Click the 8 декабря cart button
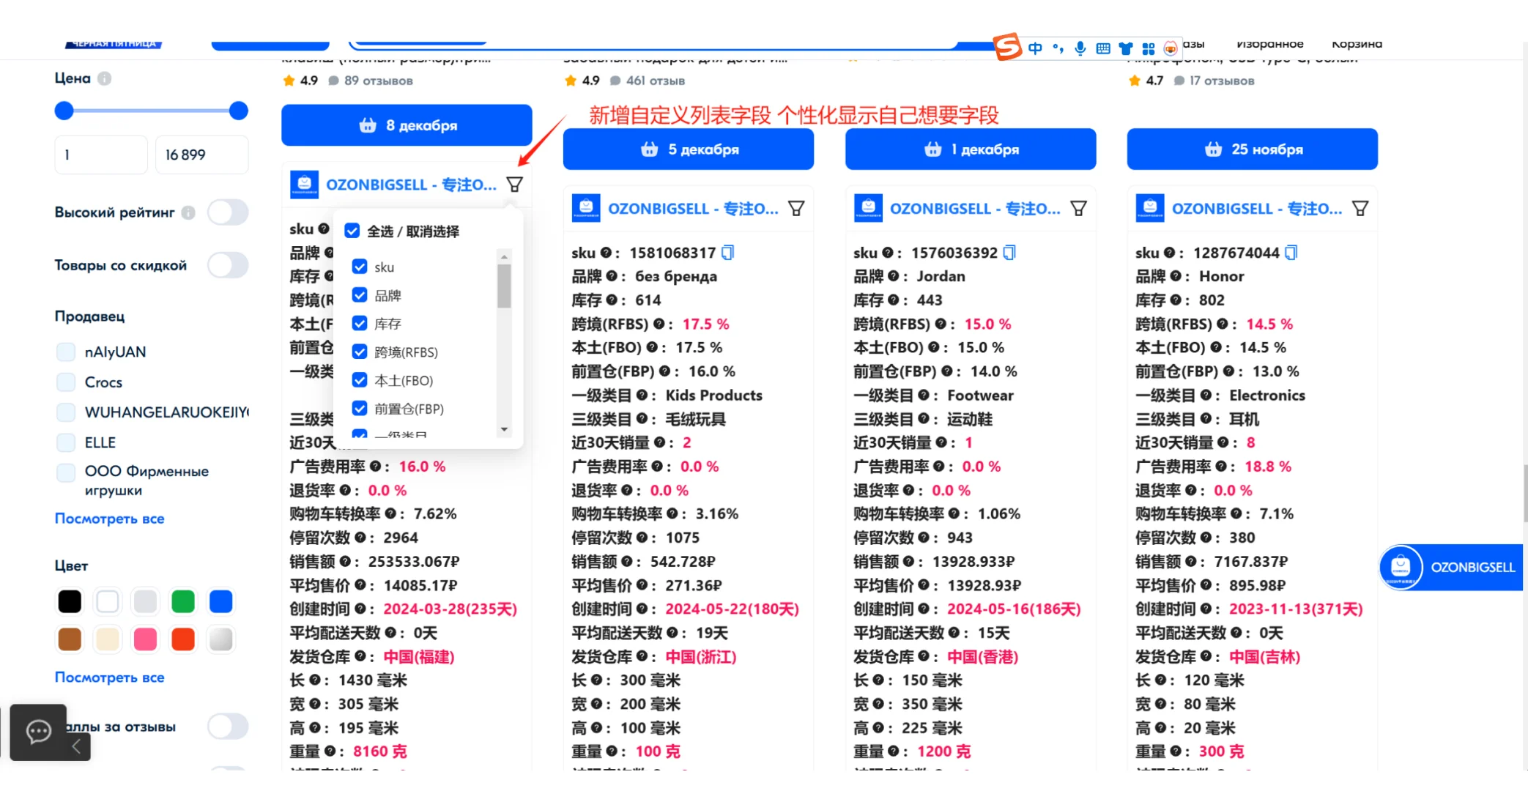The width and height of the screenshot is (1528, 791). pyautogui.click(x=407, y=125)
